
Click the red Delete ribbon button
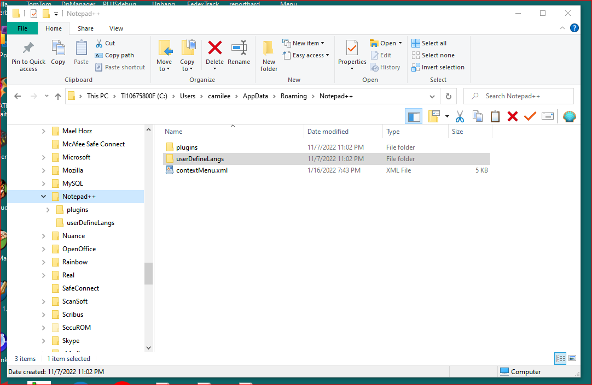(x=215, y=56)
